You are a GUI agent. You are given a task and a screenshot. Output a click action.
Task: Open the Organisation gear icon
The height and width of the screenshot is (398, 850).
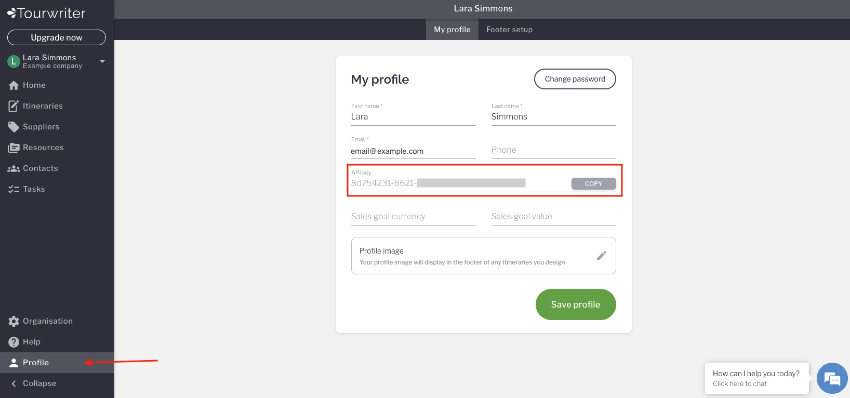(14, 321)
